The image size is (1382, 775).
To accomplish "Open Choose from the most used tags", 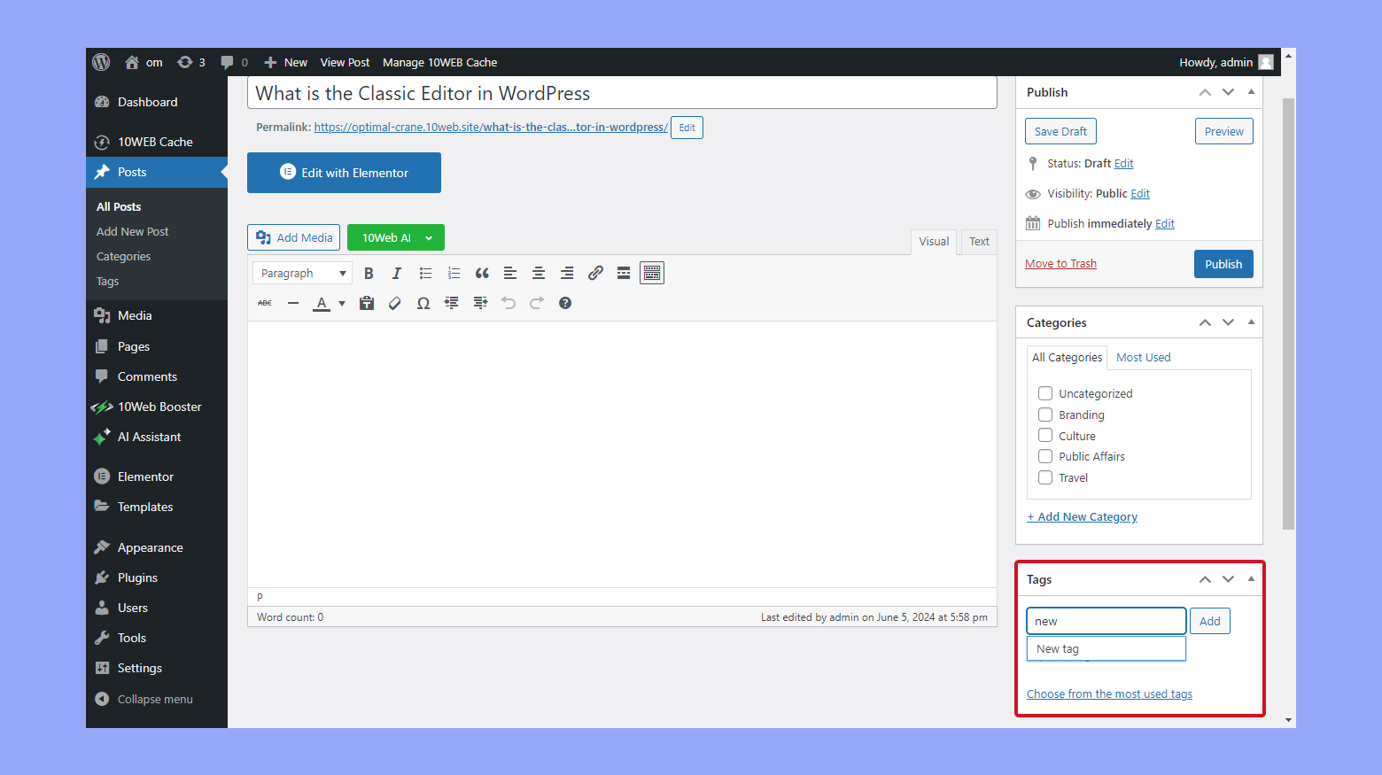I will point(1109,694).
